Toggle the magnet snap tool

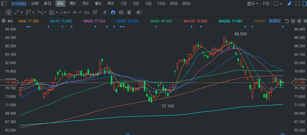pyautogui.click(x=113, y=12)
